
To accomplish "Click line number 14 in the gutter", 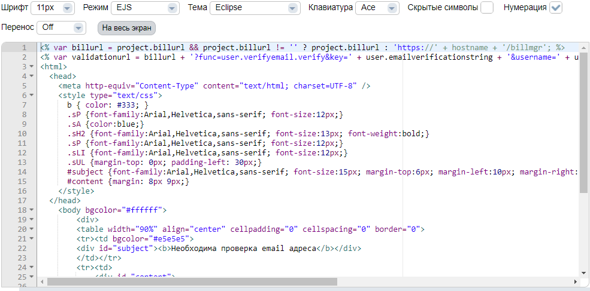I will tap(23, 172).
